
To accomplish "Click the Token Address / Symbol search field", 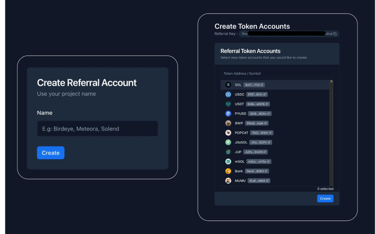I will pos(277,74).
